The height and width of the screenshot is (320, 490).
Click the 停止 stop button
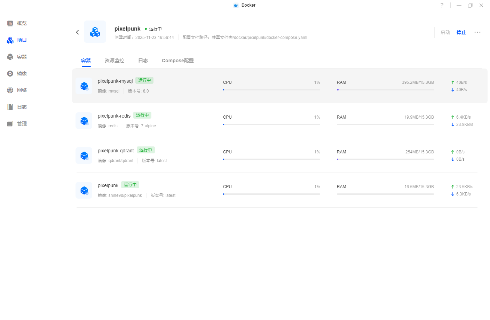[461, 32]
